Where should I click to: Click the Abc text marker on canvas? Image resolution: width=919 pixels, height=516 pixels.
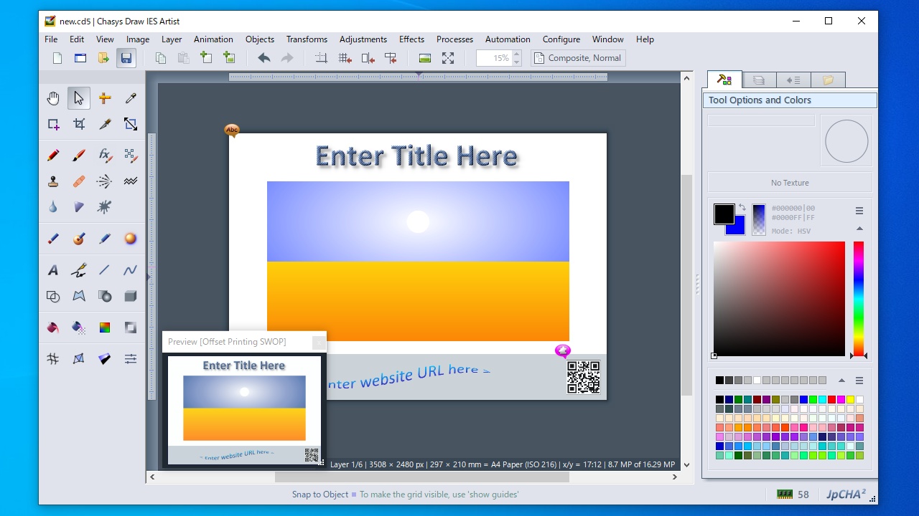pos(231,130)
